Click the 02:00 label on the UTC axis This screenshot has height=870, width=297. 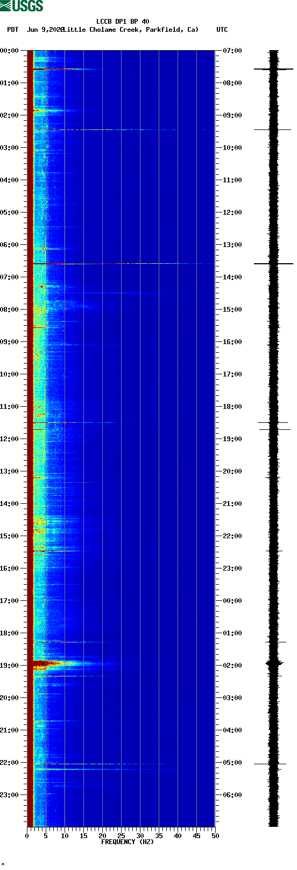(x=232, y=666)
